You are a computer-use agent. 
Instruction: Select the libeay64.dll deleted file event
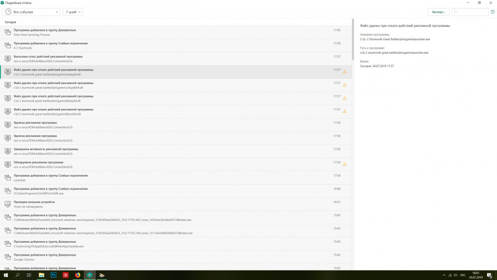point(176,98)
